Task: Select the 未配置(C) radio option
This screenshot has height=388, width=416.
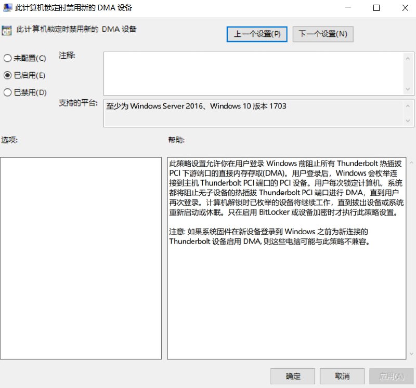Action: point(8,59)
